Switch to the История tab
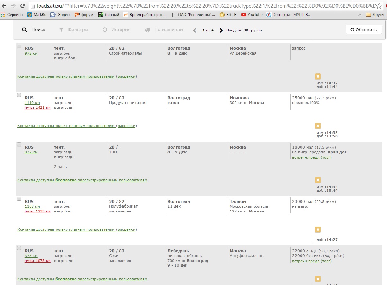Image resolution: width=387 pixels, height=285 pixels. [x=117, y=30]
